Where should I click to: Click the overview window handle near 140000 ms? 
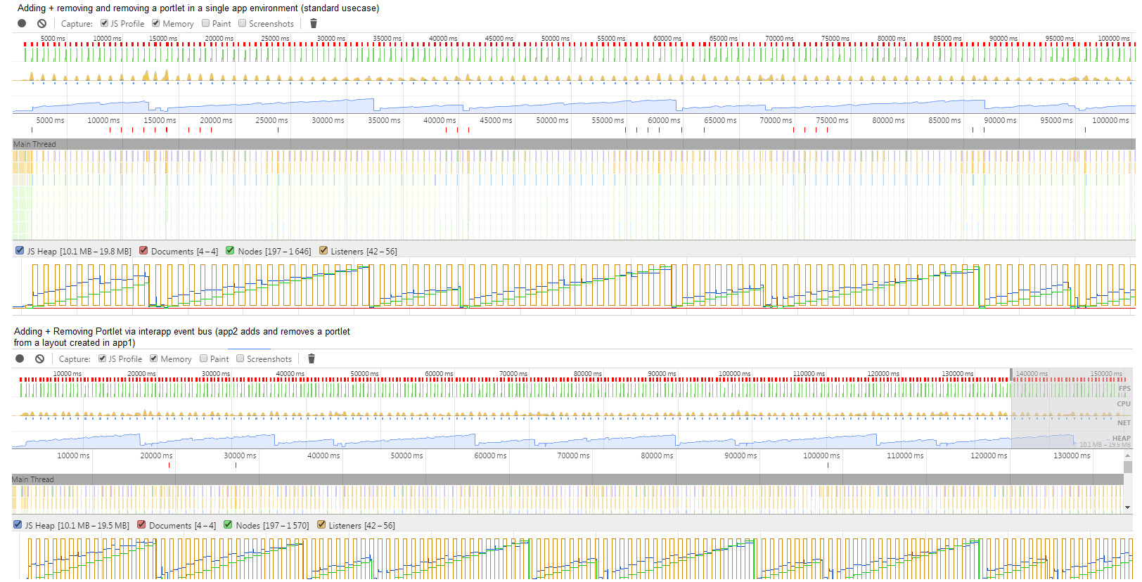point(1012,373)
